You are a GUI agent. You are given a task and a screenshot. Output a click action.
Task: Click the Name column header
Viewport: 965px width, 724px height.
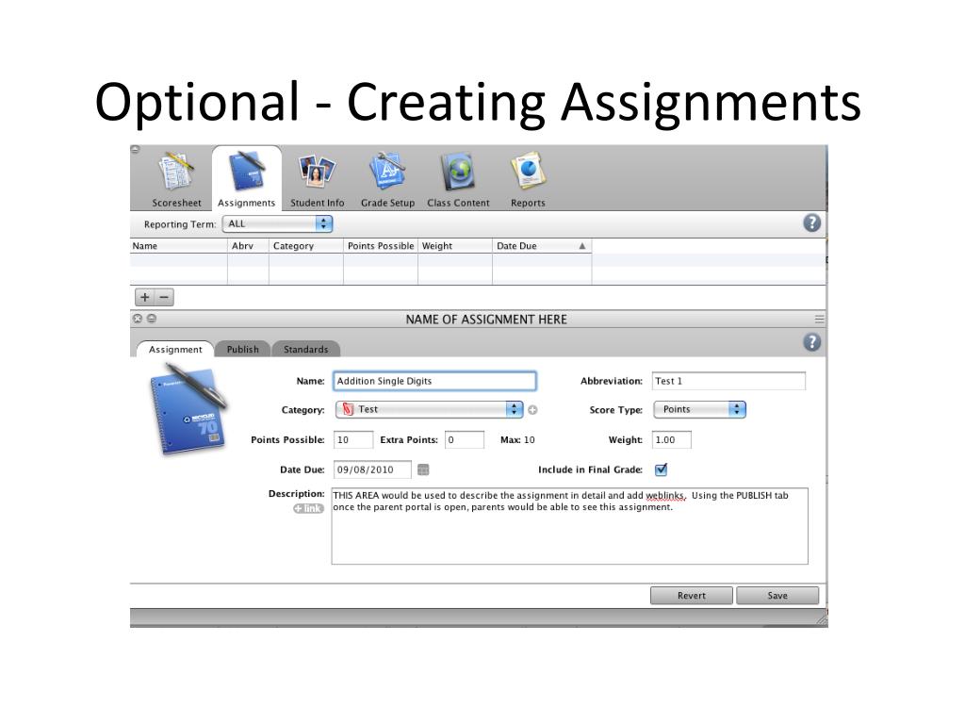[x=178, y=246]
